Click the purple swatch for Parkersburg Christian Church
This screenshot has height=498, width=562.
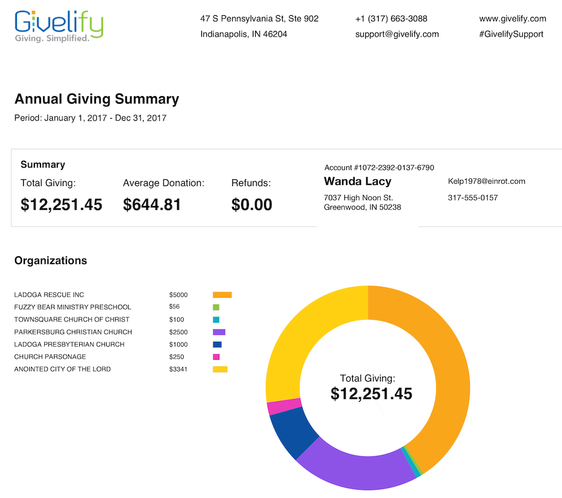click(219, 332)
